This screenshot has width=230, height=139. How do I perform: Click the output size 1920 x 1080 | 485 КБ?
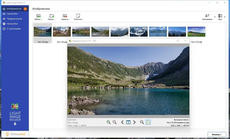[179, 126]
